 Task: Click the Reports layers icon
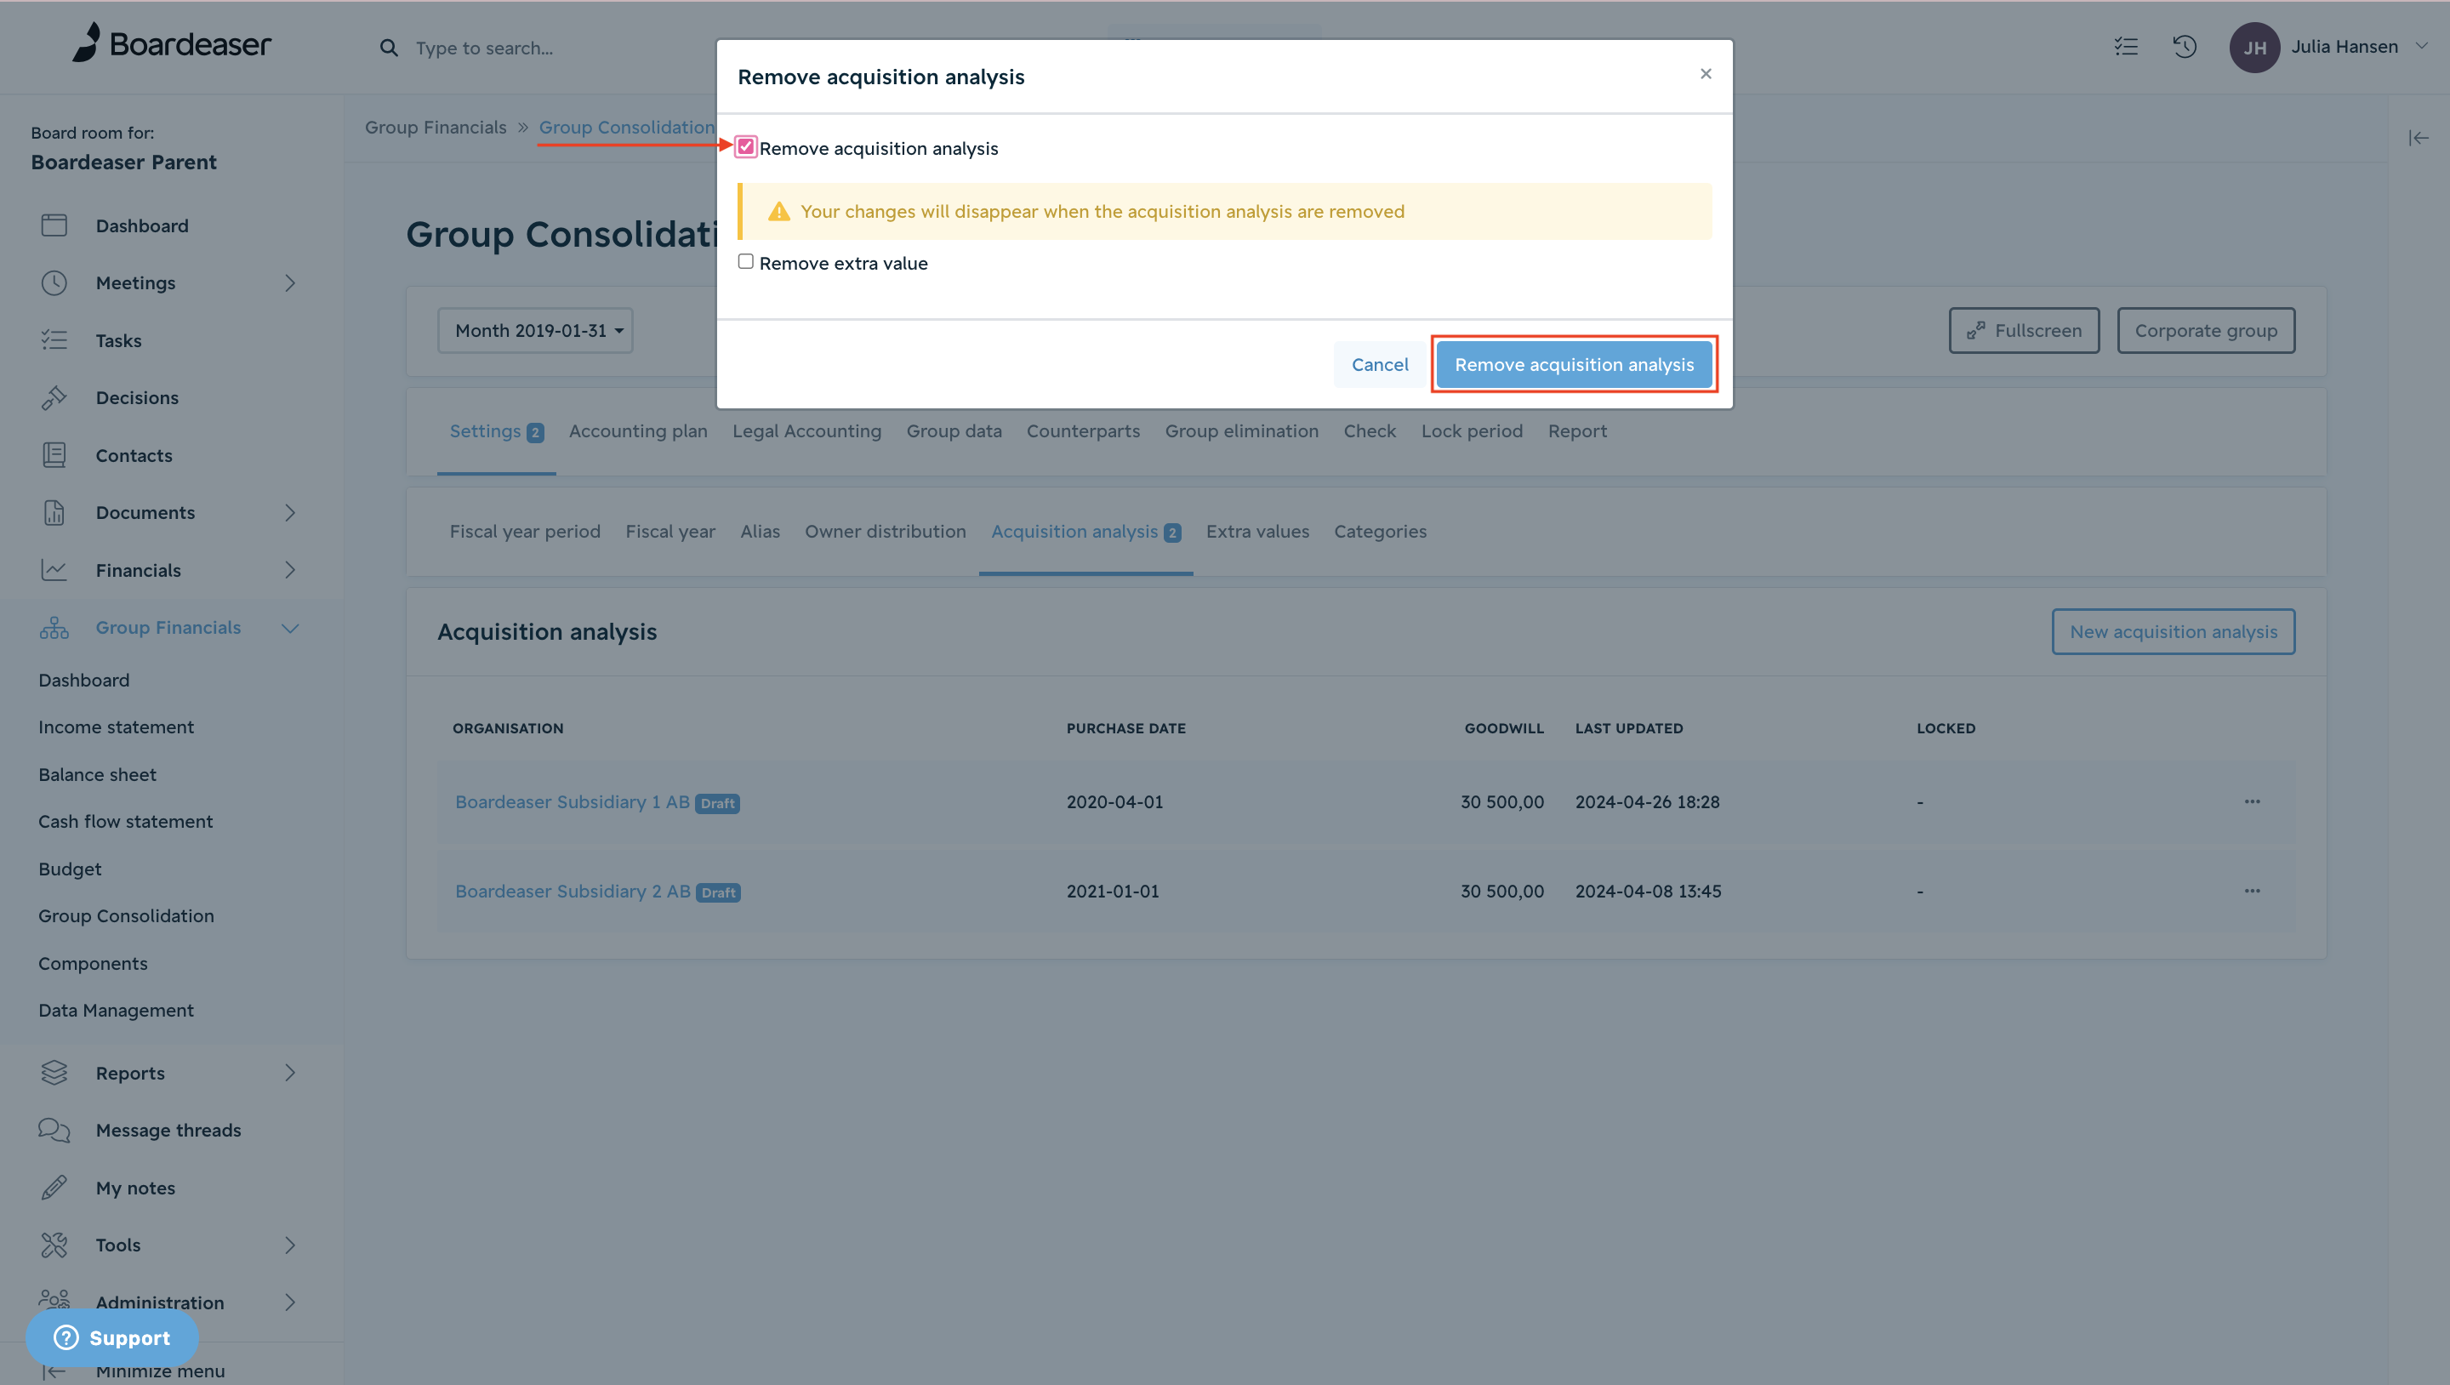[x=54, y=1073]
